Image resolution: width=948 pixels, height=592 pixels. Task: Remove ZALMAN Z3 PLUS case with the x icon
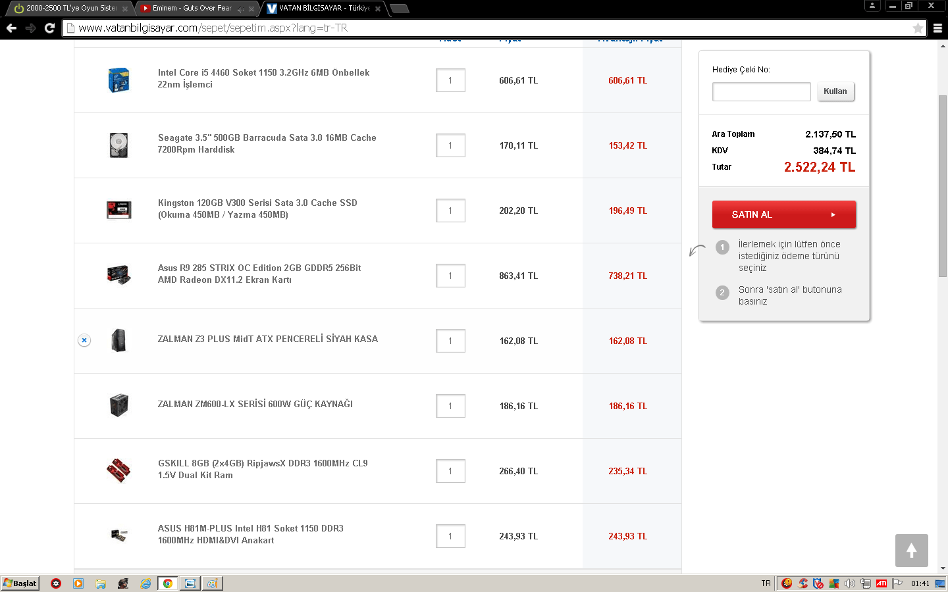click(x=84, y=340)
